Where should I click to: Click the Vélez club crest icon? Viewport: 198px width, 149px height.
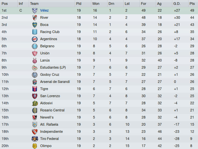[35, 11]
